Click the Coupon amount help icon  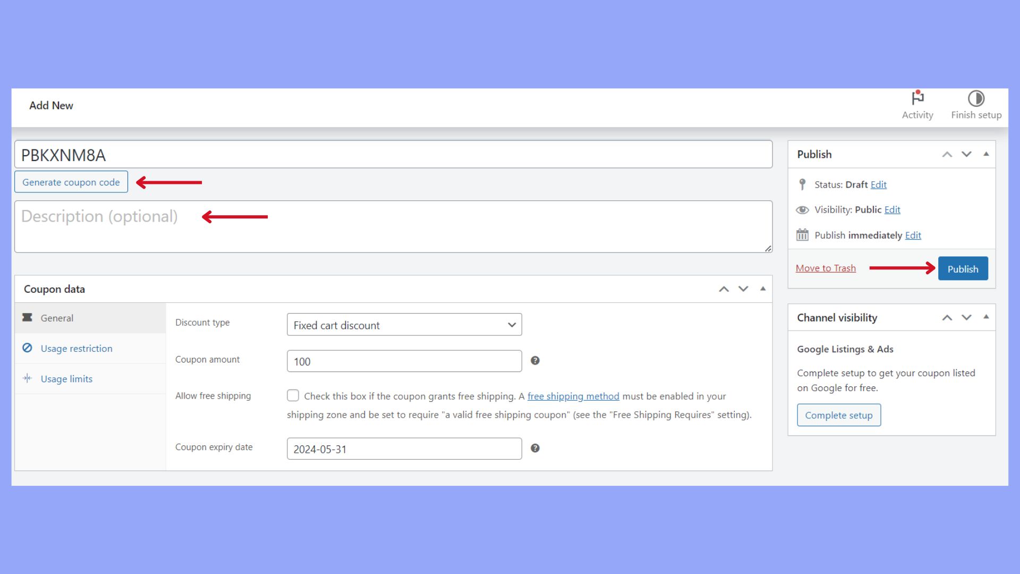(x=535, y=361)
